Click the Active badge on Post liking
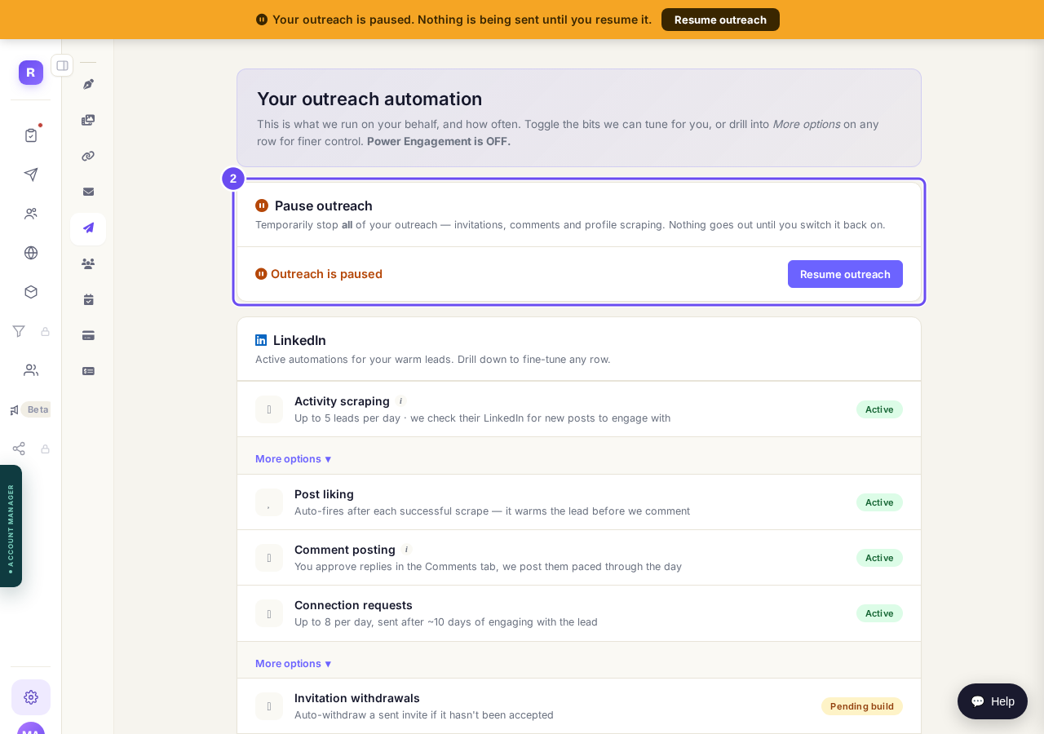Screen dimensions: 1044x734 point(879,502)
